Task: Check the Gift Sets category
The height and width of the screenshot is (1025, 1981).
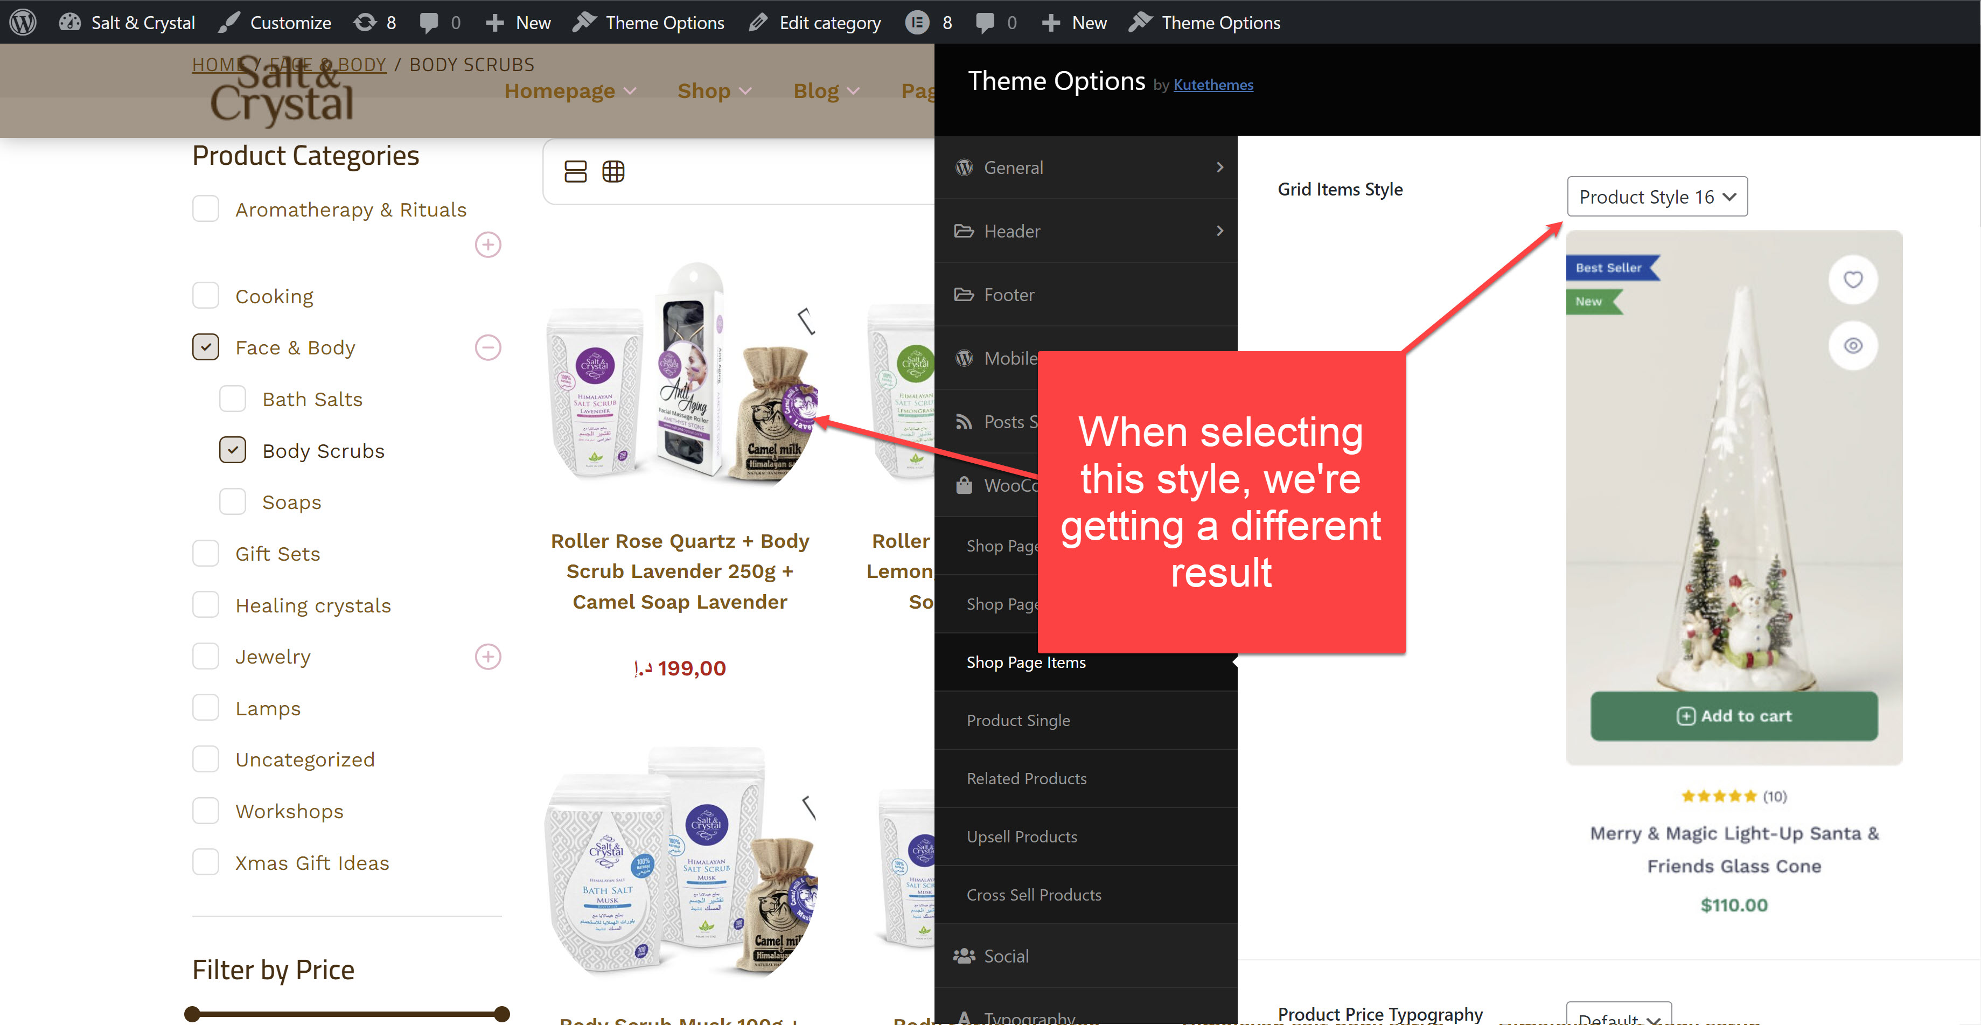Action: 205,553
